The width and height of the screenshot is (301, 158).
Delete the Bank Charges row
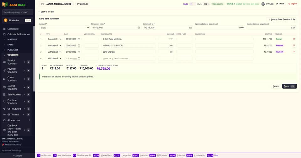(x=294, y=52)
